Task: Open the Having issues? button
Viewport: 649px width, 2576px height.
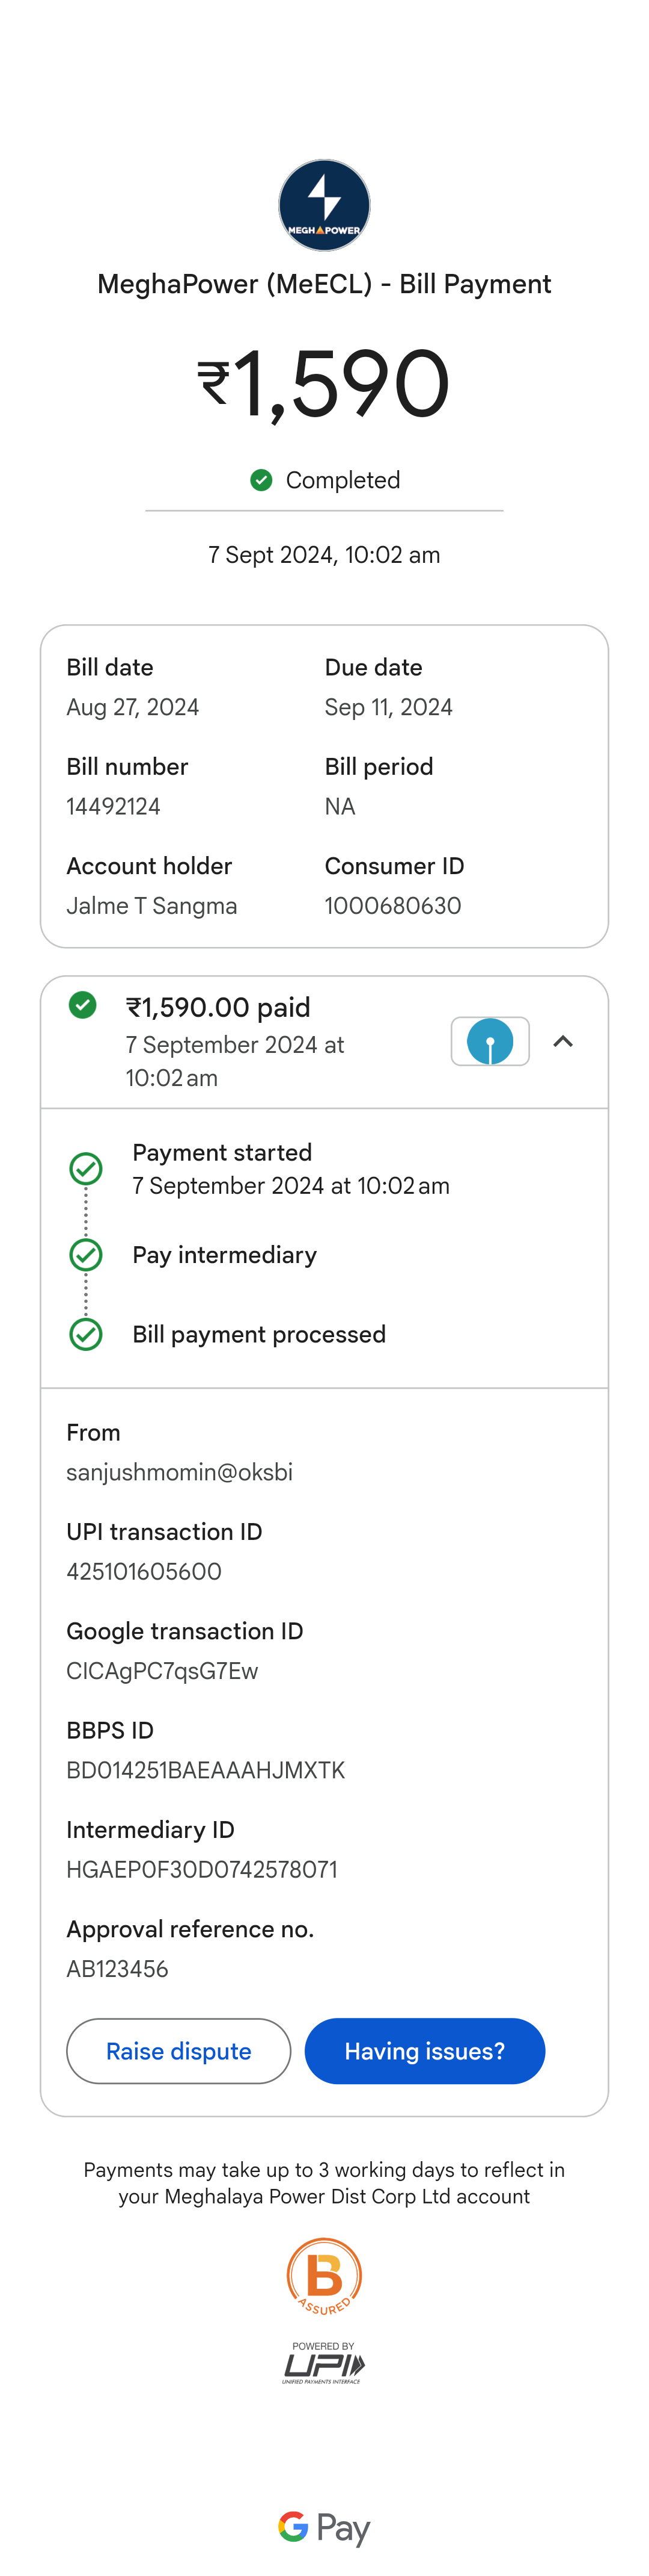Action: pyautogui.click(x=424, y=2051)
